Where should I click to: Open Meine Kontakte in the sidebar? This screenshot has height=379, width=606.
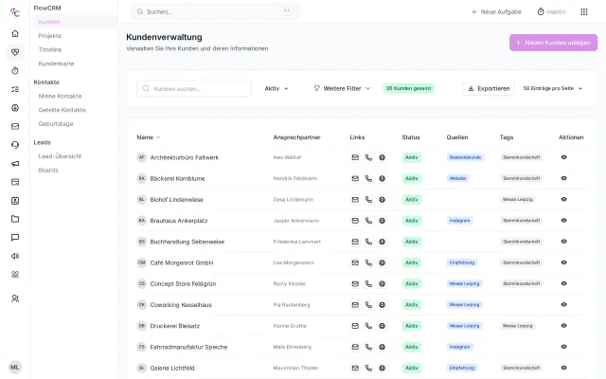pos(60,97)
